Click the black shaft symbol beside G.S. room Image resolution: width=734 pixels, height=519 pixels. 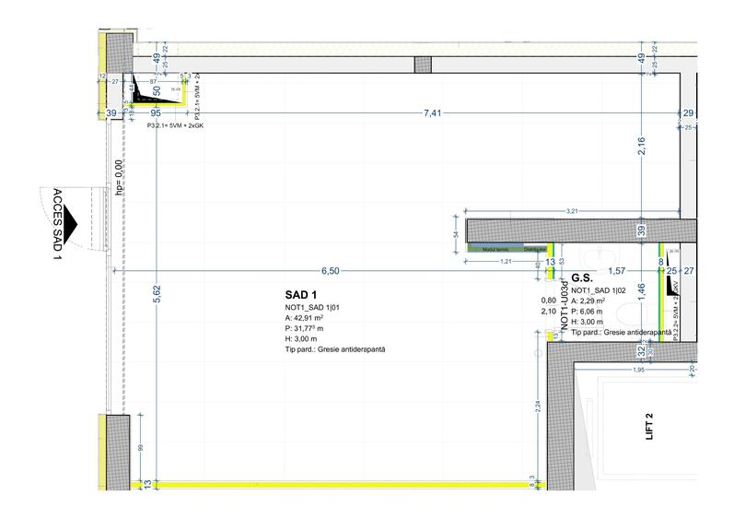pos(674,284)
